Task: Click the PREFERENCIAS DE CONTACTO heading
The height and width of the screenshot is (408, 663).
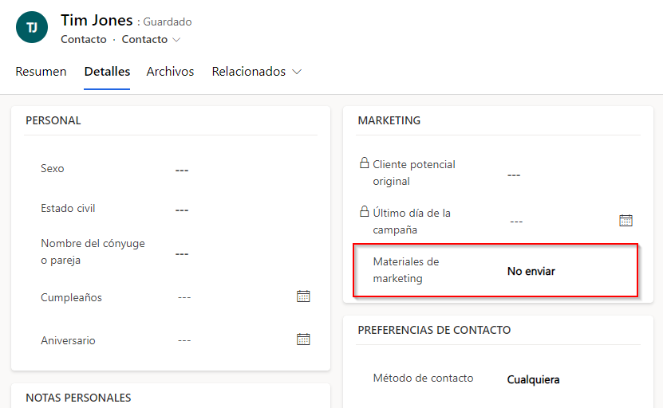Action: click(434, 330)
